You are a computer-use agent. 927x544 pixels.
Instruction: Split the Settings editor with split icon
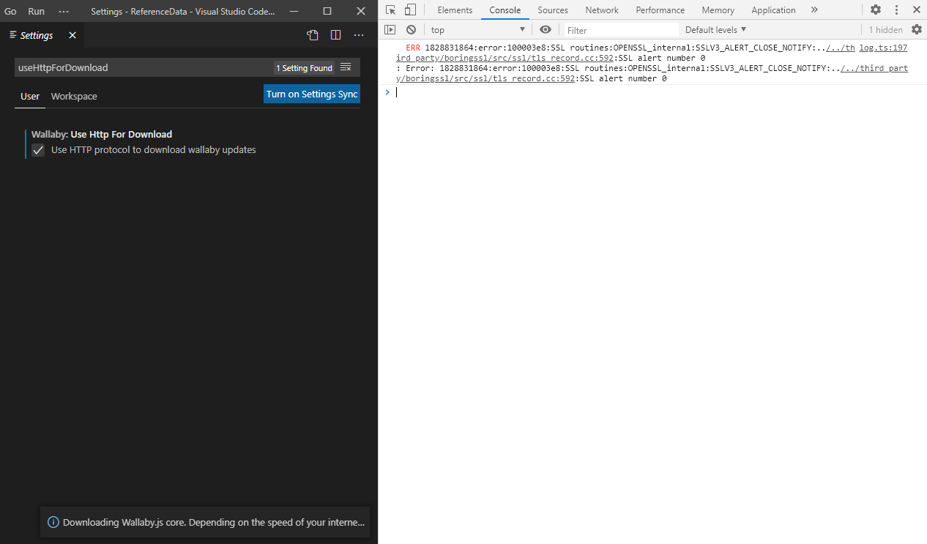pos(335,34)
